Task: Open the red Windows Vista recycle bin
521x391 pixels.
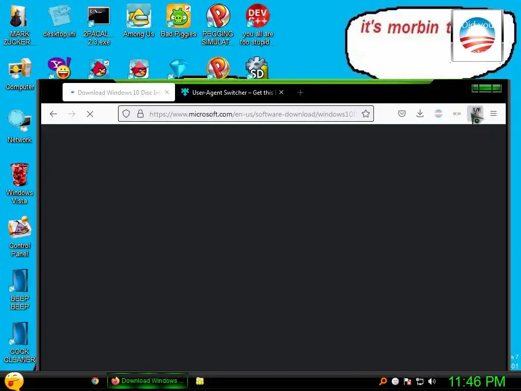Action: pyautogui.click(x=19, y=184)
